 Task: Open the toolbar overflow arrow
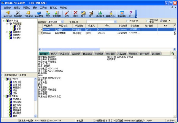coord(136,17)
